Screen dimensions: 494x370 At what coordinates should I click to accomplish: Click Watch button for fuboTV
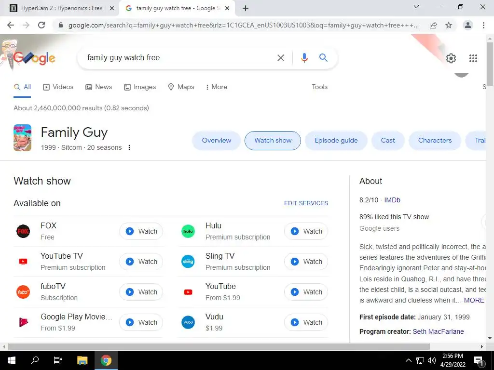[141, 292]
